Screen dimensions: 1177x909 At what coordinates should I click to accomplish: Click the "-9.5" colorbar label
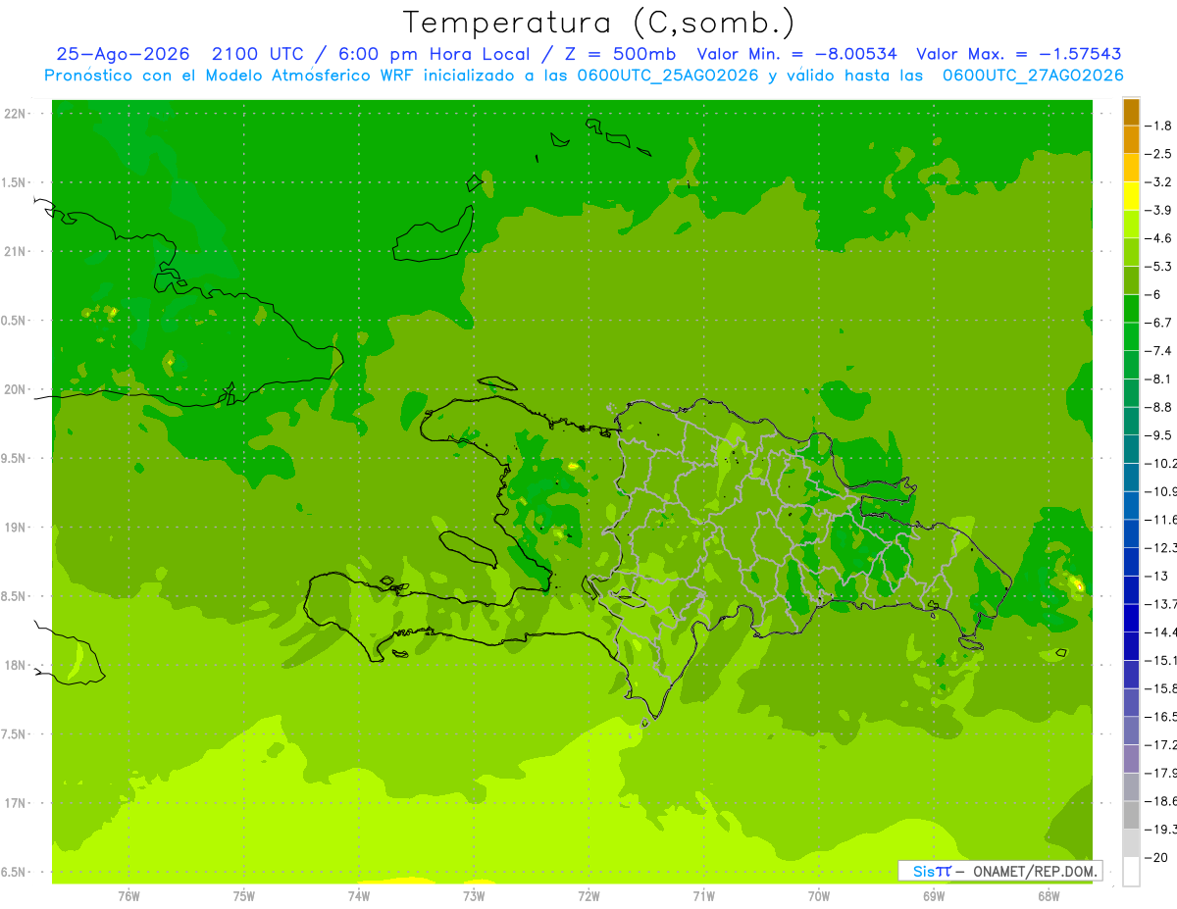[x=1158, y=435]
